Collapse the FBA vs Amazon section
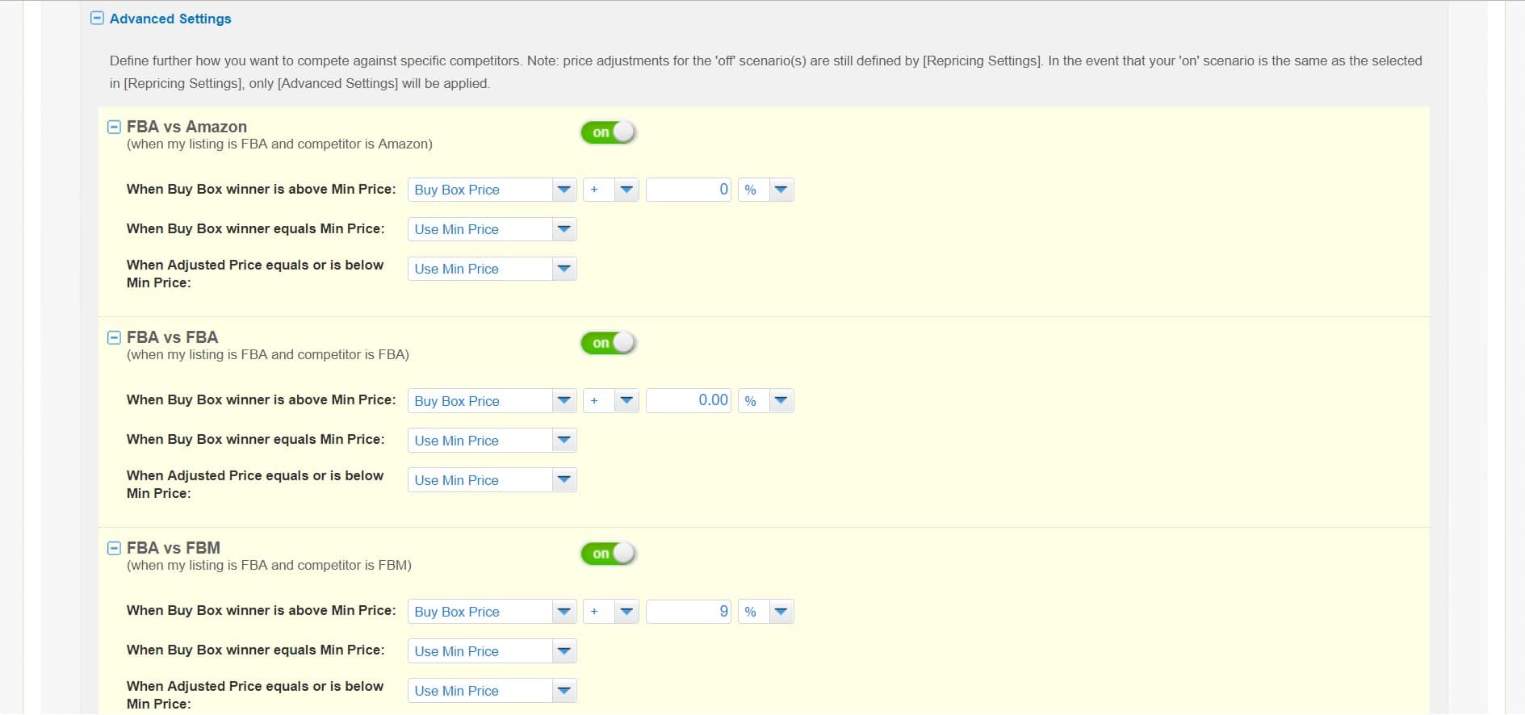1525x715 pixels. (x=115, y=127)
